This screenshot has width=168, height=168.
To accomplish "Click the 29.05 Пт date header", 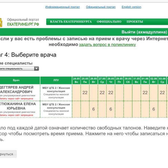I will click(x=119, y=80).
